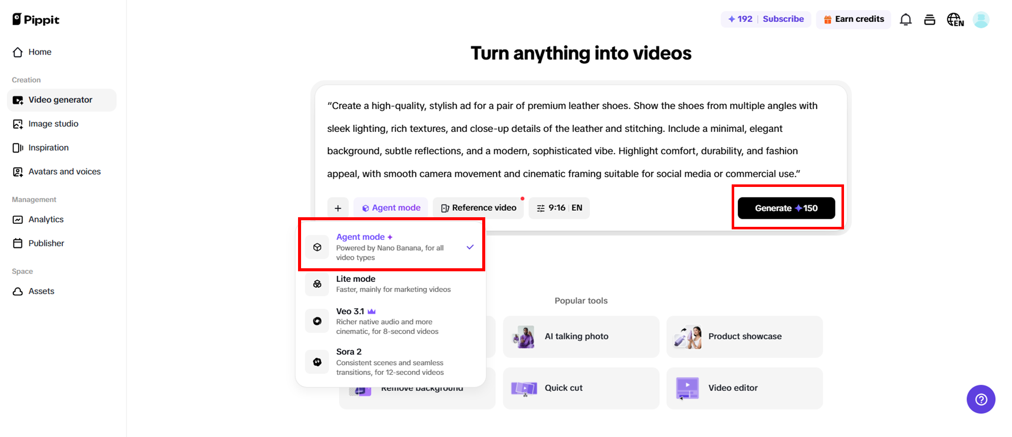Click the AI talking photo thumbnail
Screen dimensions: 1012x437
coord(524,336)
